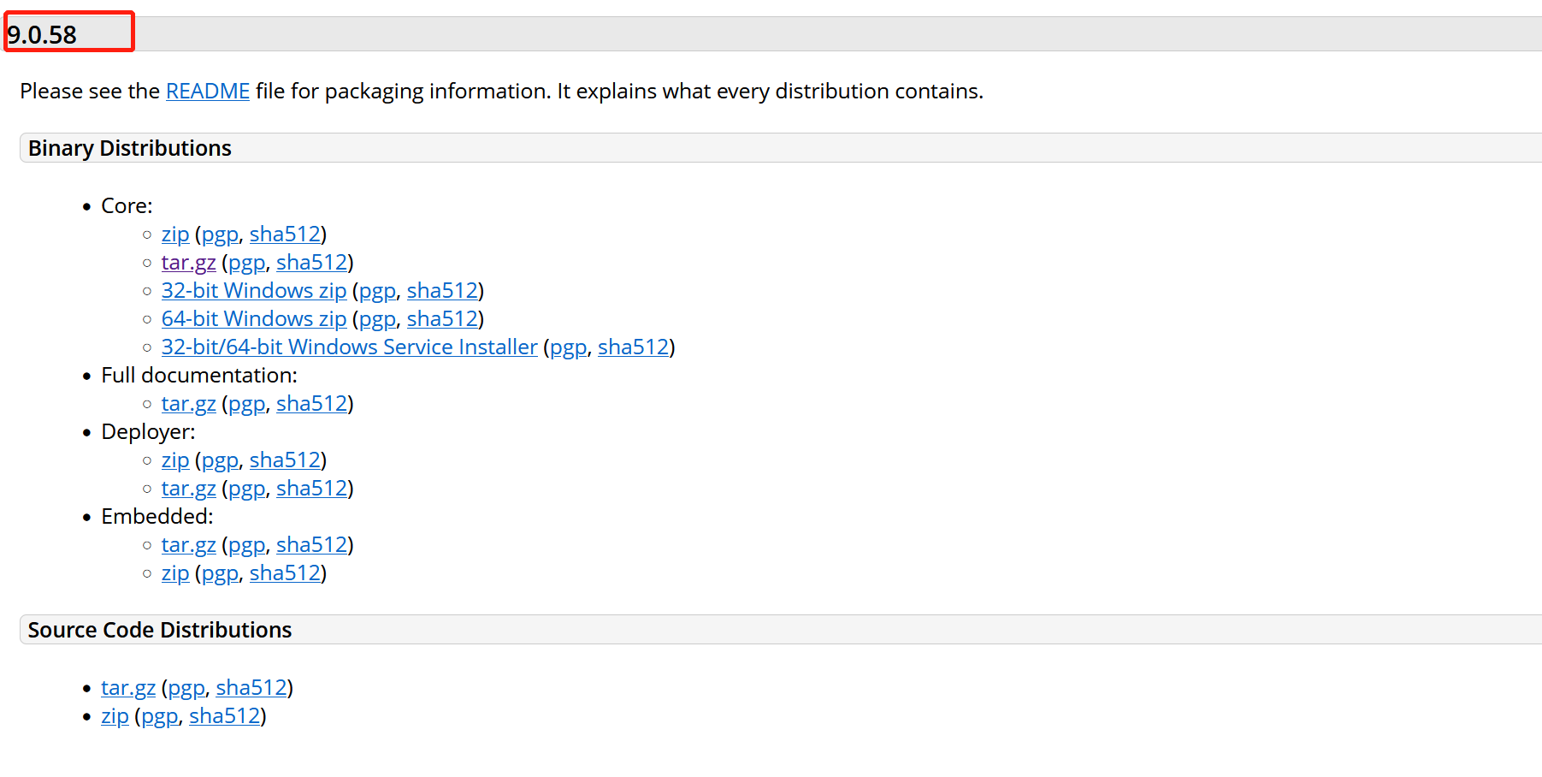Download the Core zip distribution
The height and width of the screenshot is (777, 1542).
[x=175, y=234]
